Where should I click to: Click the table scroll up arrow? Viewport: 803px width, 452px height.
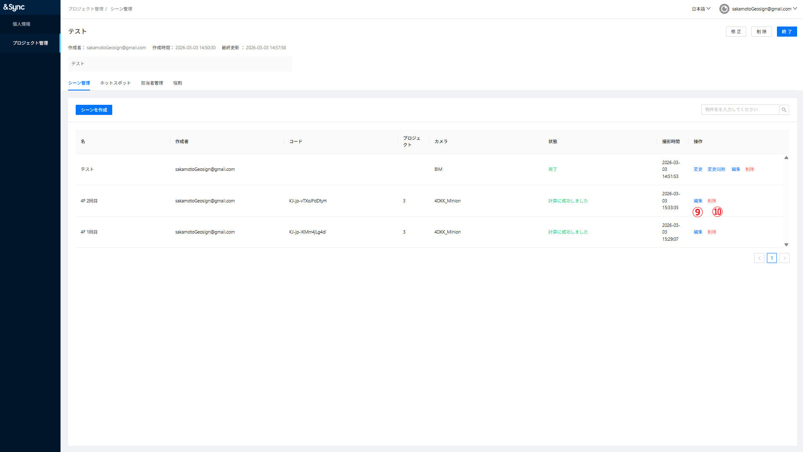(x=786, y=158)
